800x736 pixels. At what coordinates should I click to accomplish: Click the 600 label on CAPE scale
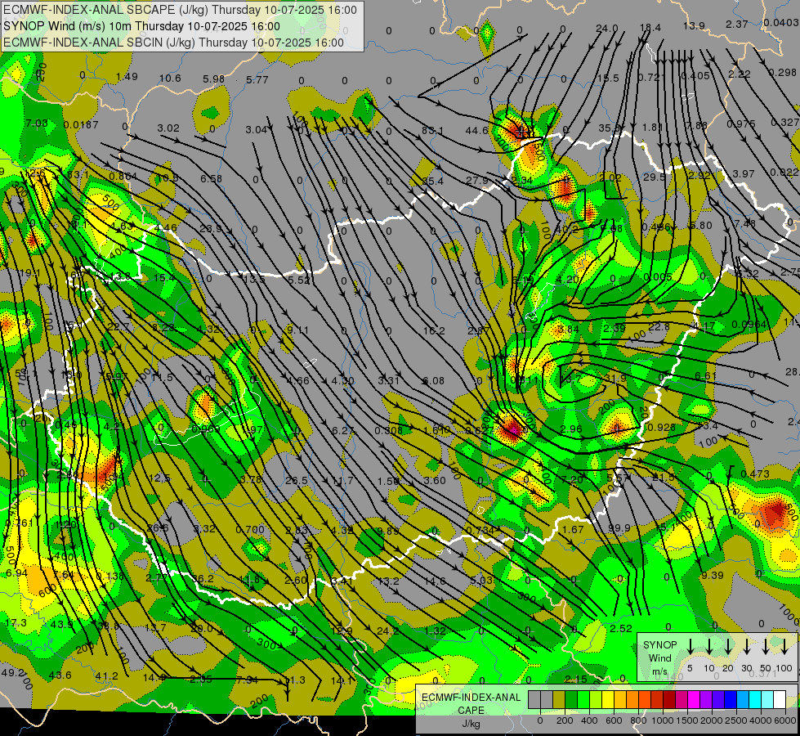(614, 720)
